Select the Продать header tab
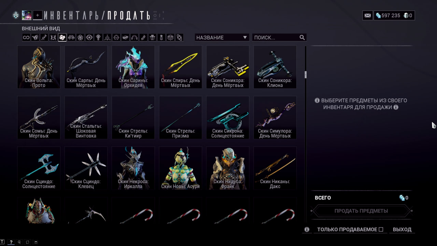This screenshot has height=246, width=437. [x=129, y=15]
